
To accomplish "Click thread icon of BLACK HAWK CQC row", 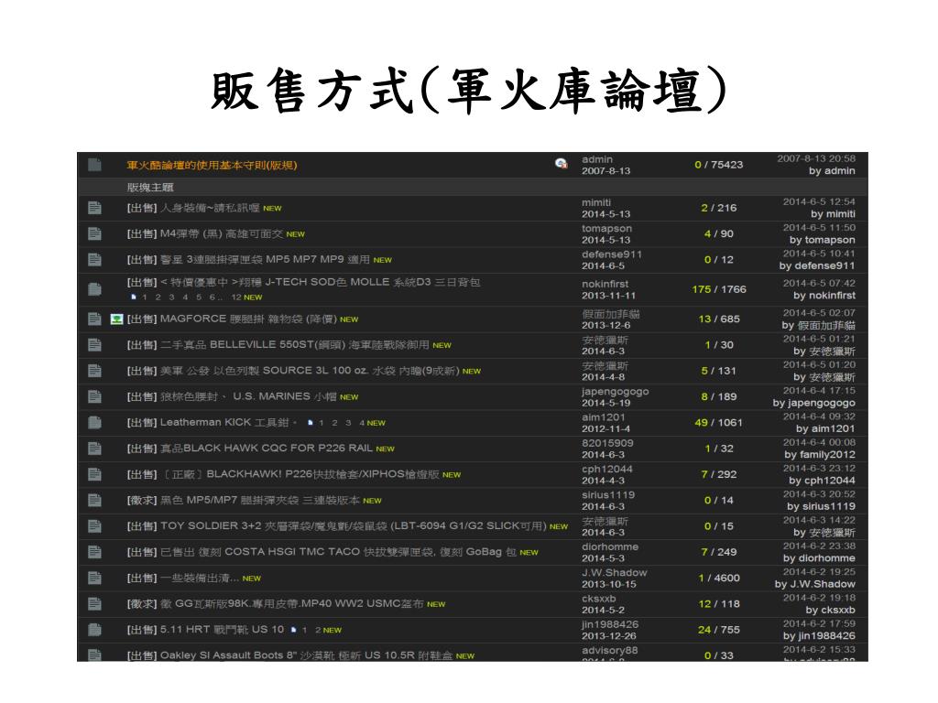I will point(94,449).
